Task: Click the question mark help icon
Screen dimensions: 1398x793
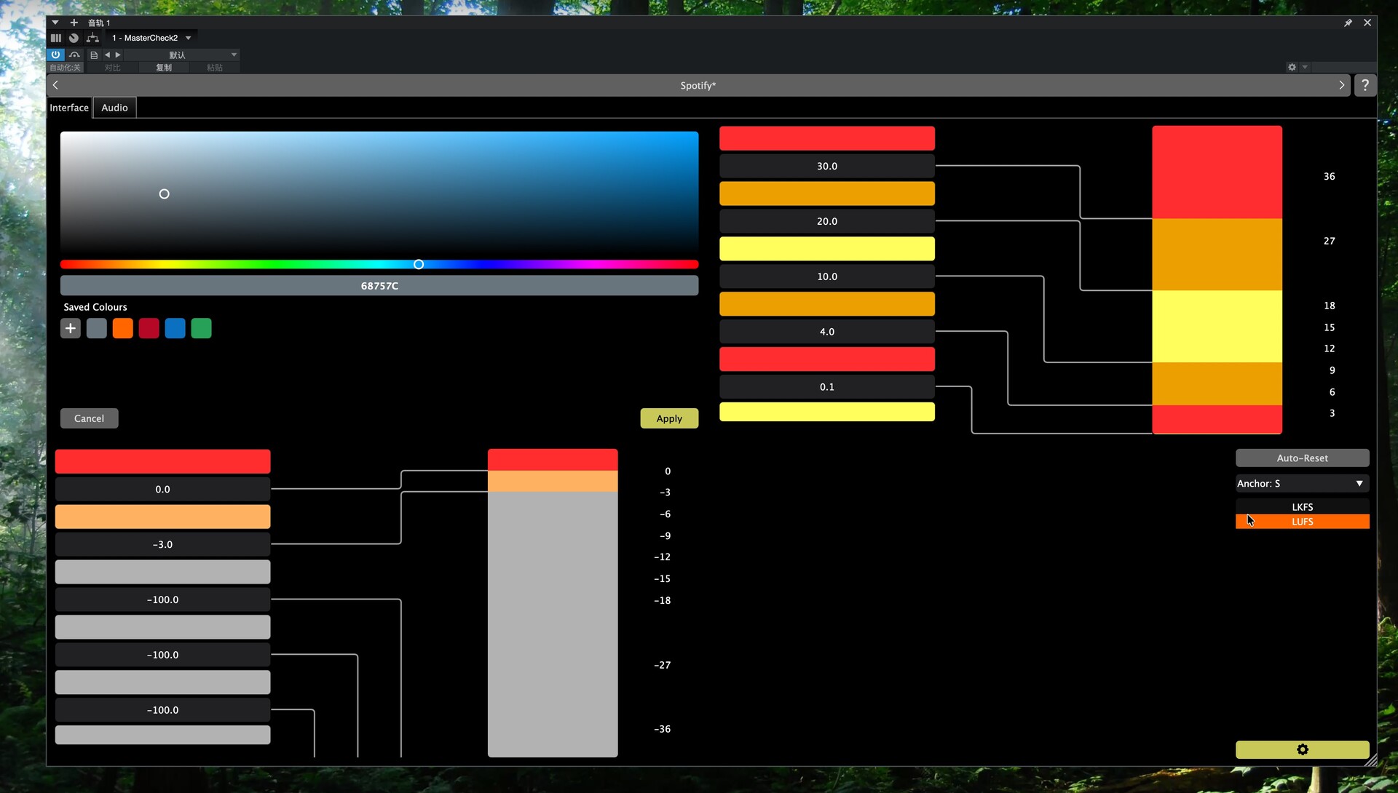Action: click(1365, 85)
